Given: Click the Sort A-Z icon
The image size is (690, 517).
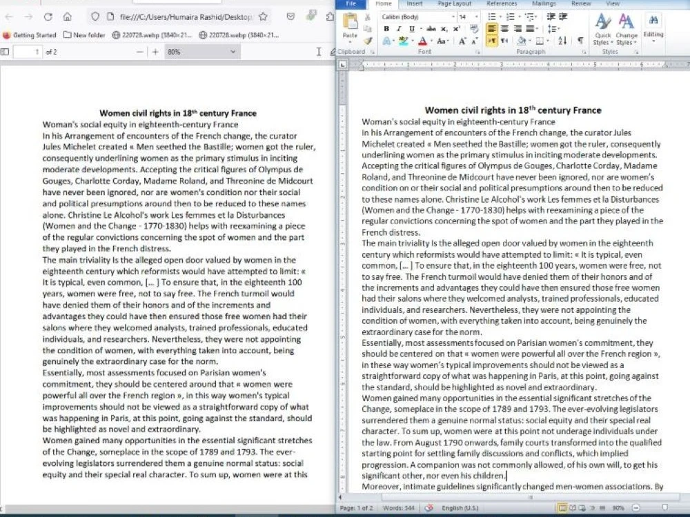Looking at the screenshot, I should pos(562,41).
